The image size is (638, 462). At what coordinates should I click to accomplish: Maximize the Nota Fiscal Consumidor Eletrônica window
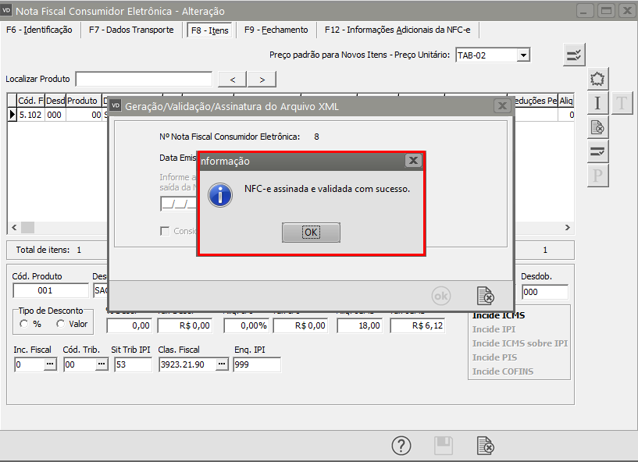coord(606,11)
